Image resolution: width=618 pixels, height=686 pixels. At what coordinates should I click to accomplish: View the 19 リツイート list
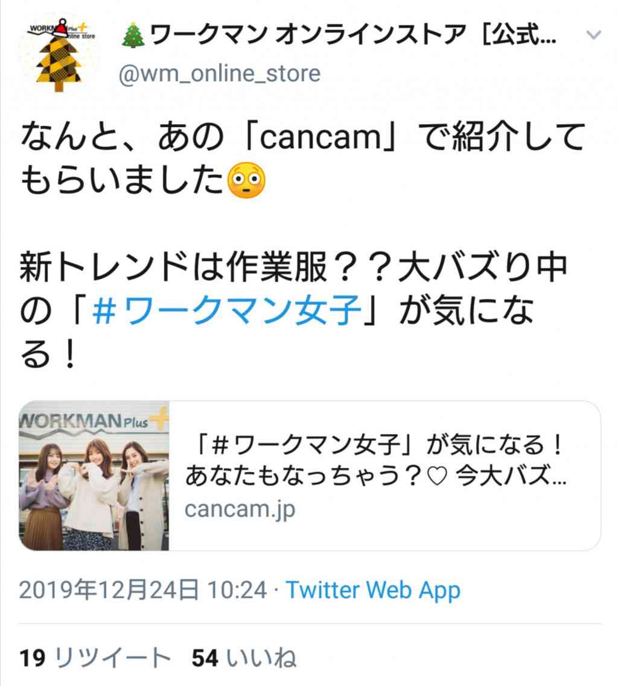click(x=95, y=658)
